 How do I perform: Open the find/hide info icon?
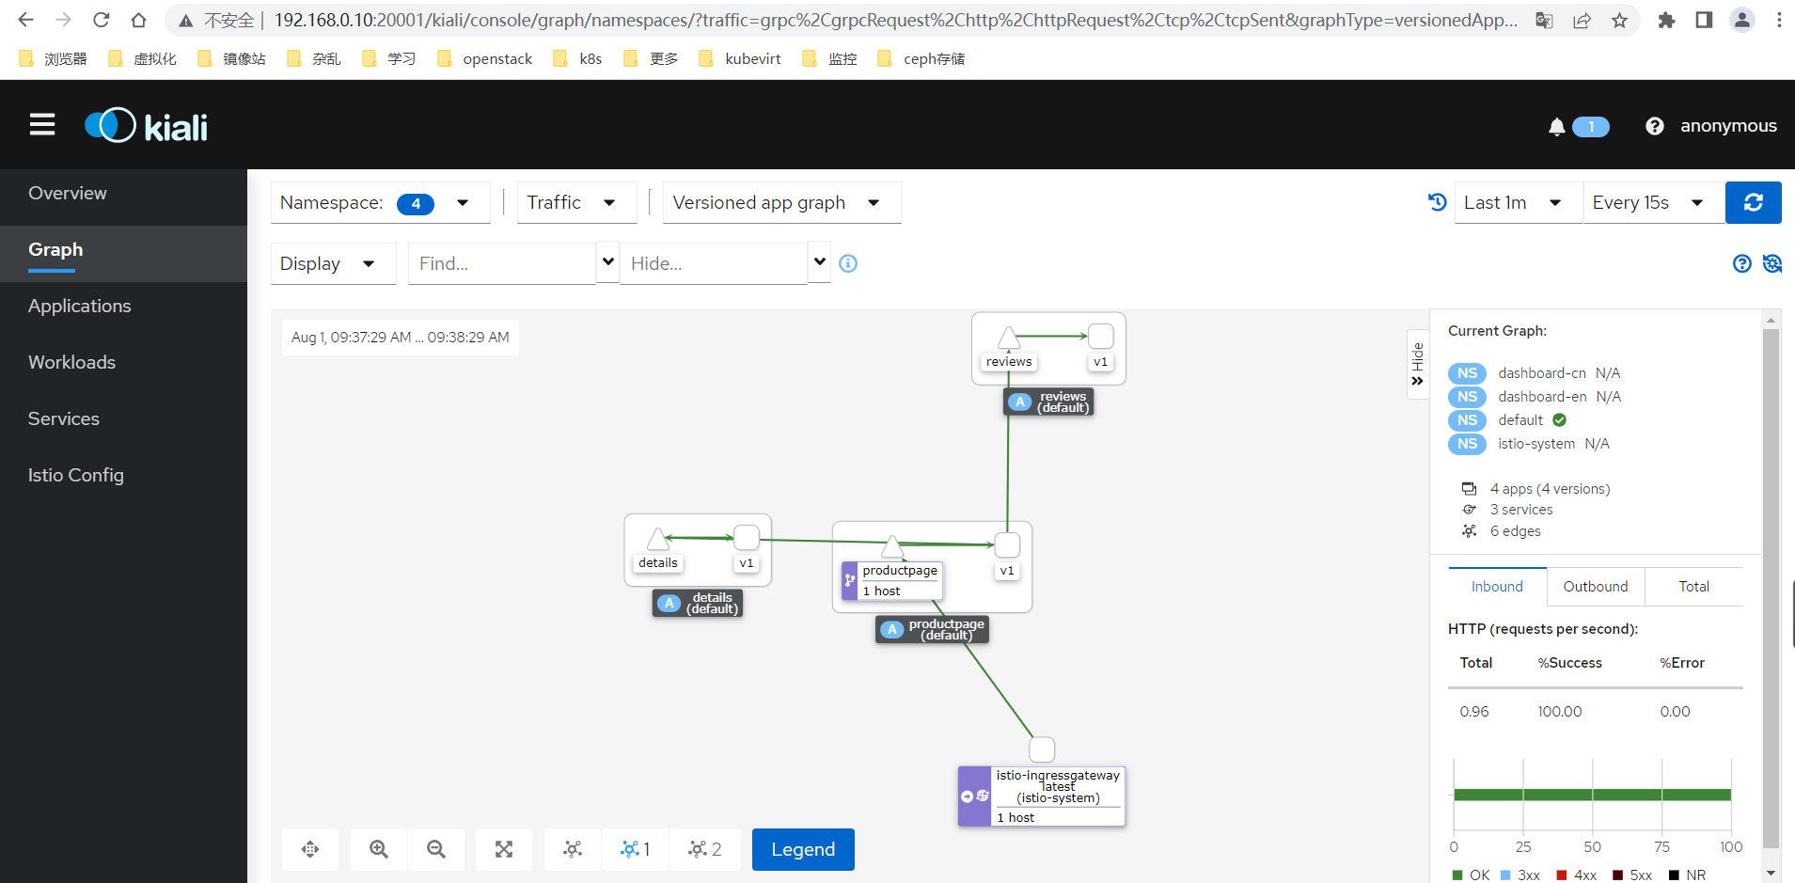pos(848,263)
